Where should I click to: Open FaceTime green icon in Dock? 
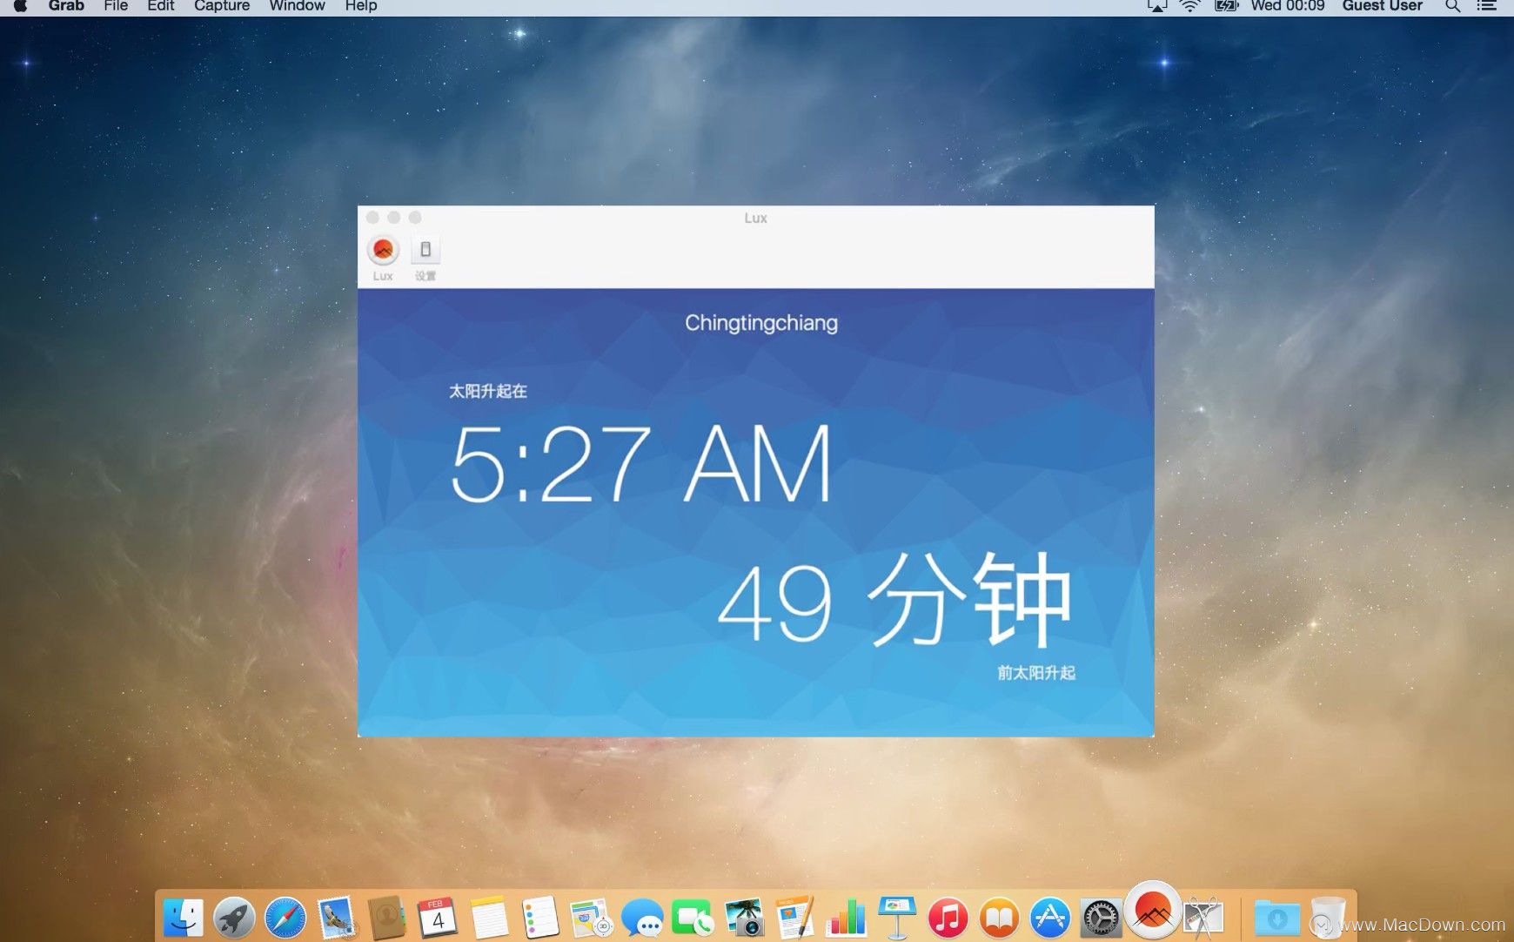pyautogui.click(x=693, y=918)
